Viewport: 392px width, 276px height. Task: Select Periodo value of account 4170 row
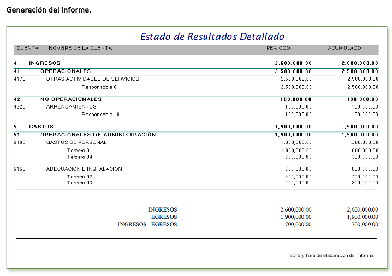pos(296,79)
